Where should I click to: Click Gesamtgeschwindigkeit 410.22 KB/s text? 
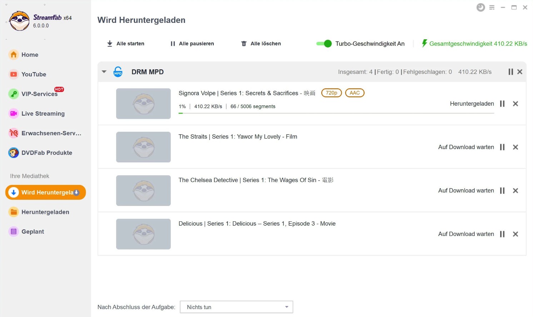click(478, 44)
